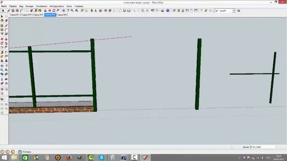Select the Rotate tool in left toolbar
This screenshot has height=161, width=287.
(2, 43)
